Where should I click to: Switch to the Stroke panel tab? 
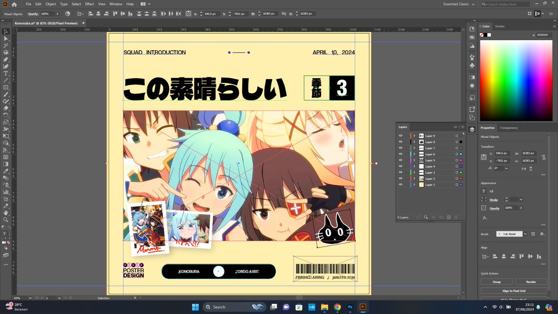pos(499,27)
